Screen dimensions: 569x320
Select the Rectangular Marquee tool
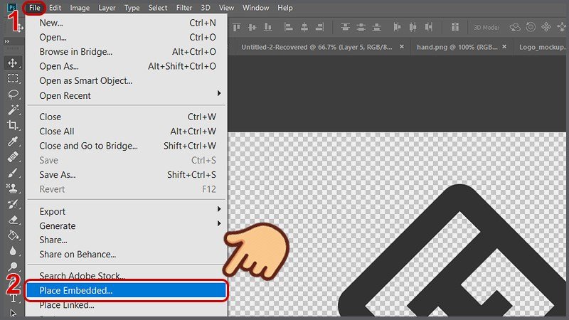[x=12, y=79]
